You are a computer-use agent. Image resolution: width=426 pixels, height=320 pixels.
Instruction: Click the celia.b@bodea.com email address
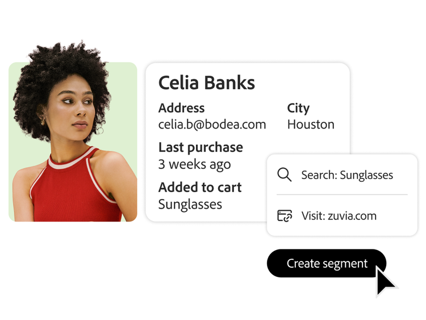coord(212,124)
